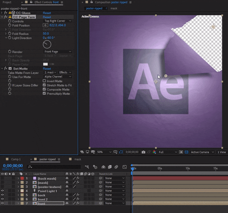Viewport: 228px width, 213px height.
Task: Click the red label swatch on back mask layer
Action: click(22, 178)
